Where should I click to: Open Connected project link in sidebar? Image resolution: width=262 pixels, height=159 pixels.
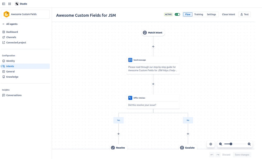click(25, 43)
